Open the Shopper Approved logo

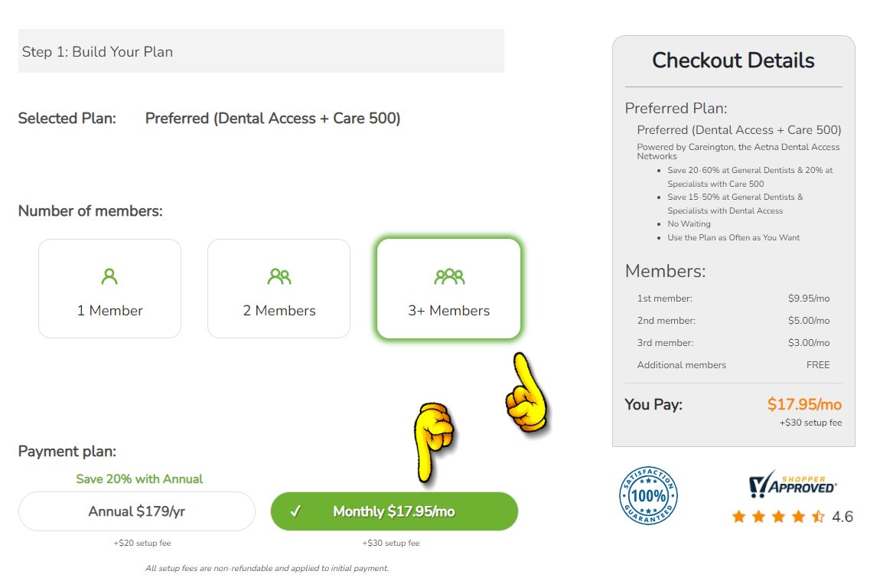[x=792, y=485]
